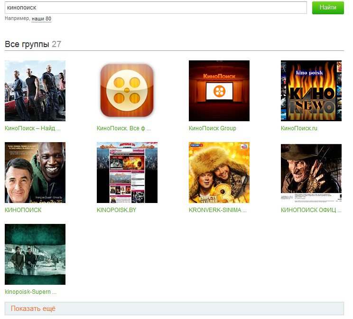353x319 pixels.
Task: Open the 'КиноПоиск. Все ф ...' group link
Action: click(x=124, y=128)
